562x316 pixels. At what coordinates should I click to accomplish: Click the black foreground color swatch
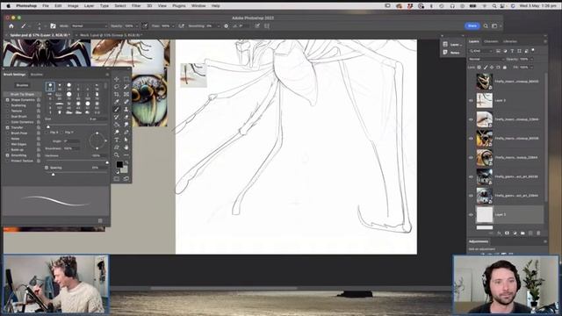point(119,164)
